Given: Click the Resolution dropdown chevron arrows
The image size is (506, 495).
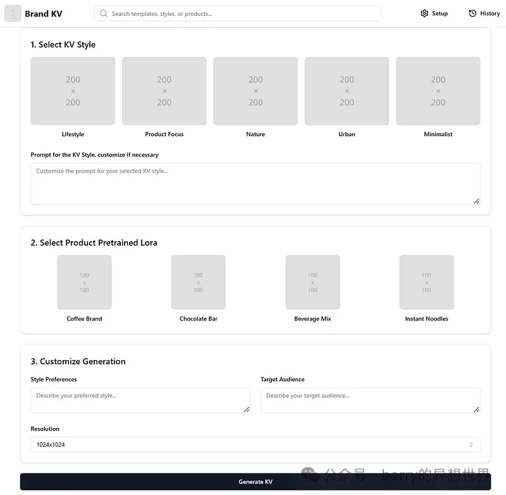Looking at the screenshot, I should pos(471,444).
